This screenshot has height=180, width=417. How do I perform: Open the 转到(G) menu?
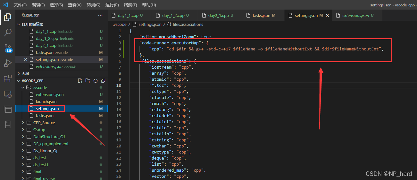[93, 5]
